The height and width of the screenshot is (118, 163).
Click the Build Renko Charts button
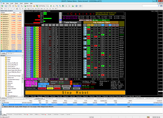(x=31, y=88)
